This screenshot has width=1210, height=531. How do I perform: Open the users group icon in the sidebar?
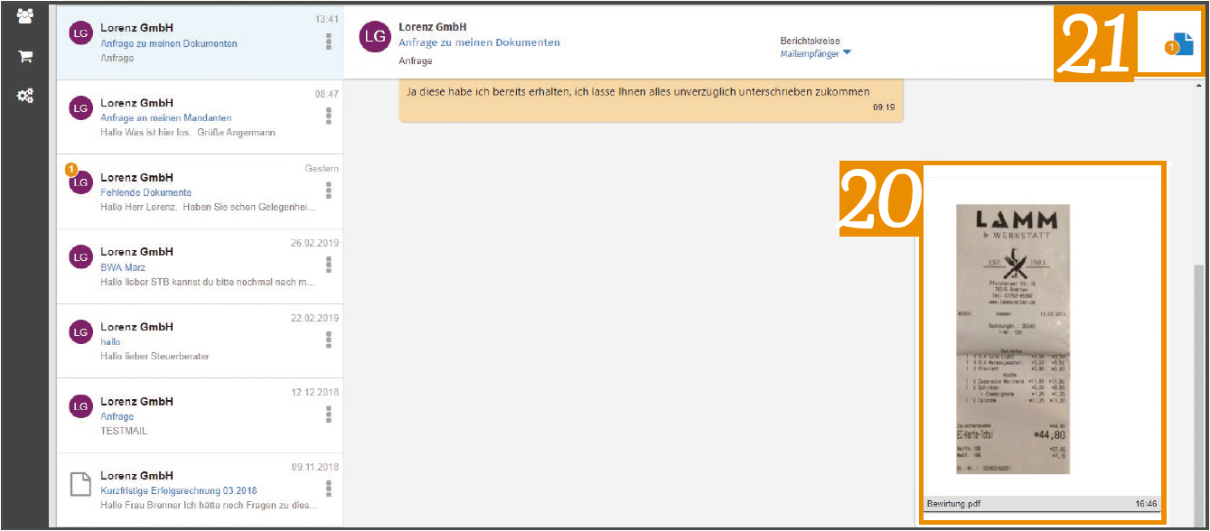(x=25, y=15)
